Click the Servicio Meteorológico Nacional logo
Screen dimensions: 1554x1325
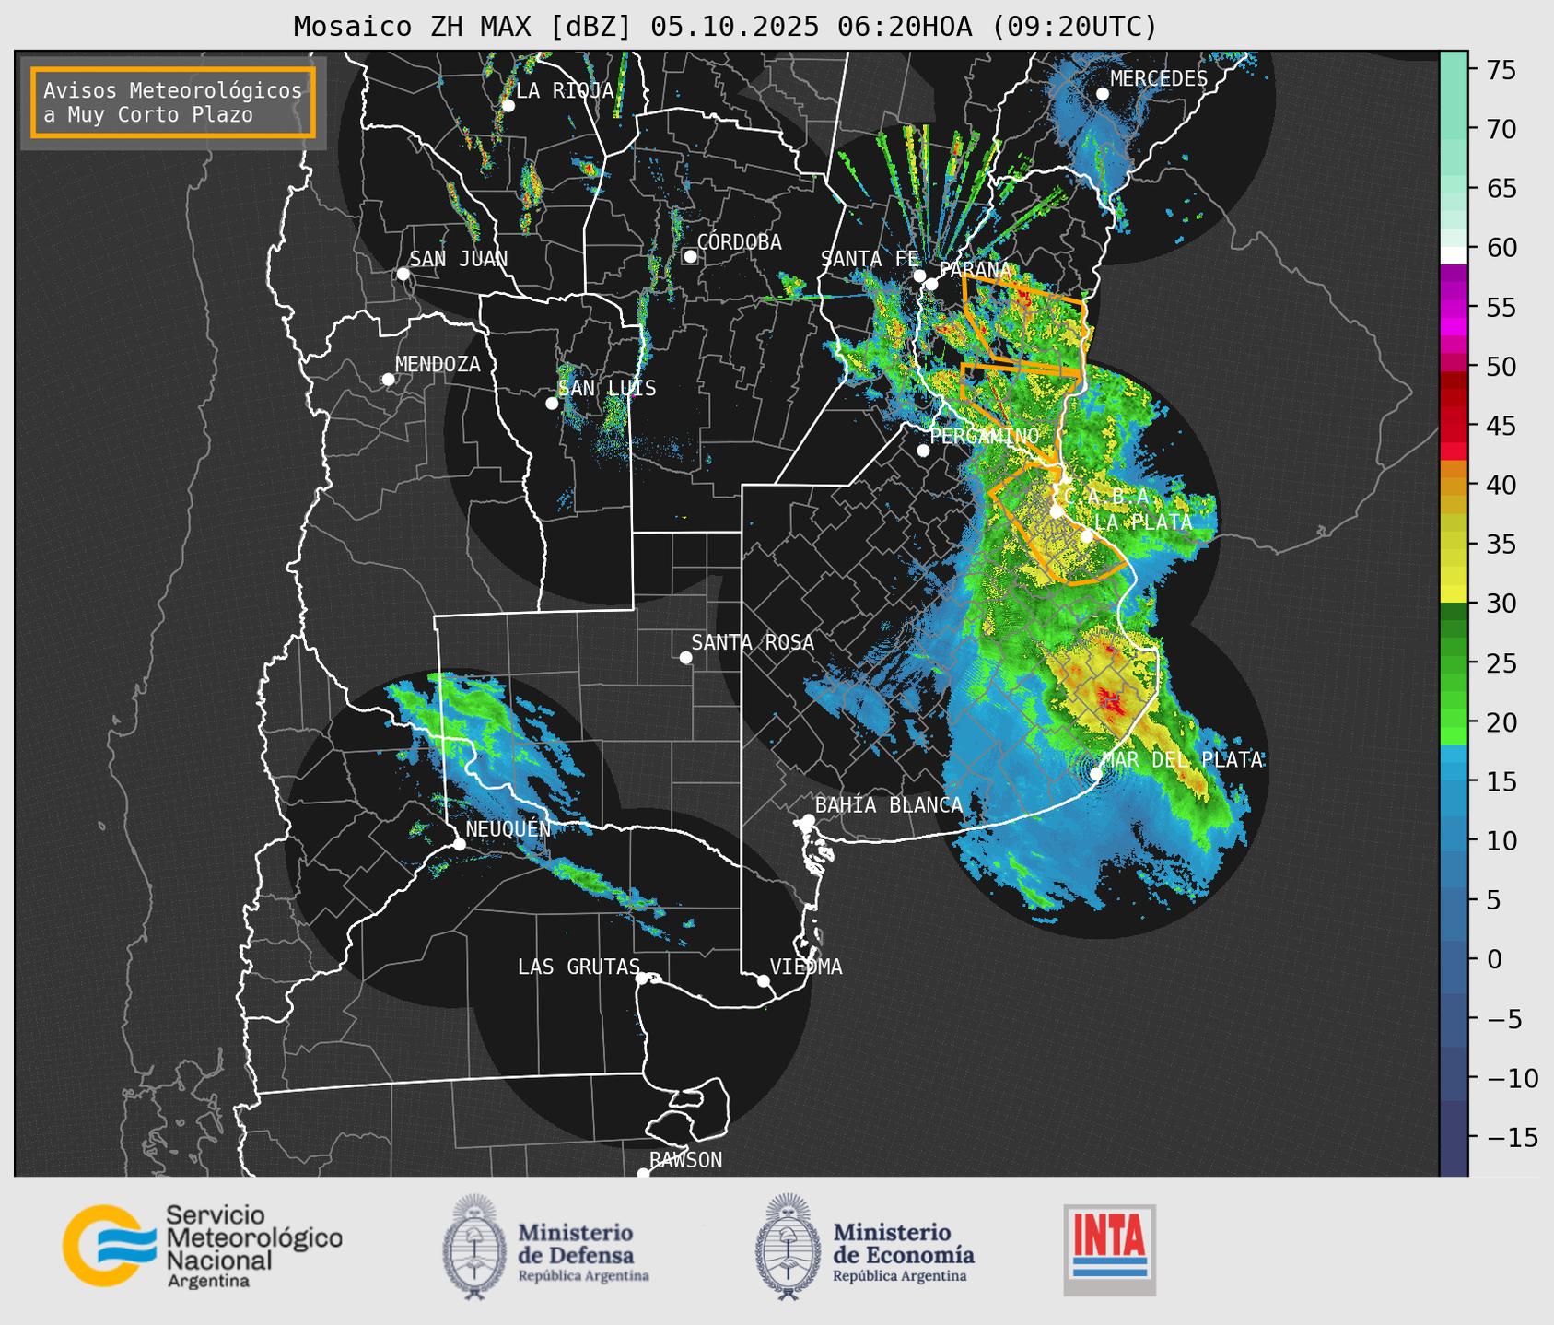203,1246
